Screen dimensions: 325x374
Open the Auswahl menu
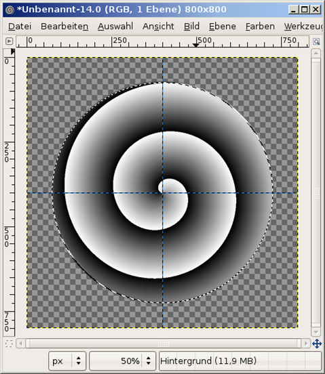click(115, 26)
